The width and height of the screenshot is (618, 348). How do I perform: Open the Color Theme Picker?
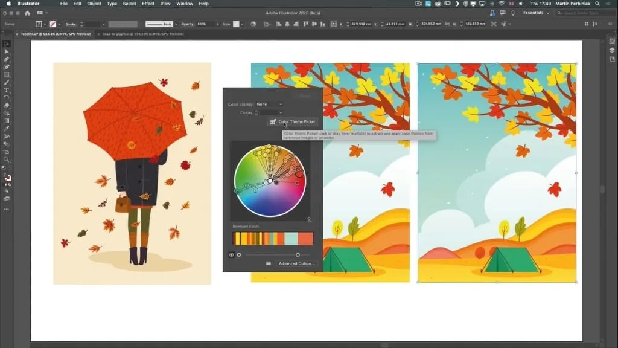(x=293, y=121)
